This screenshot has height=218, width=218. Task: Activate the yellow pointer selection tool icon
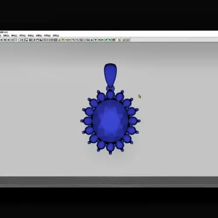[x=119, y=40]
